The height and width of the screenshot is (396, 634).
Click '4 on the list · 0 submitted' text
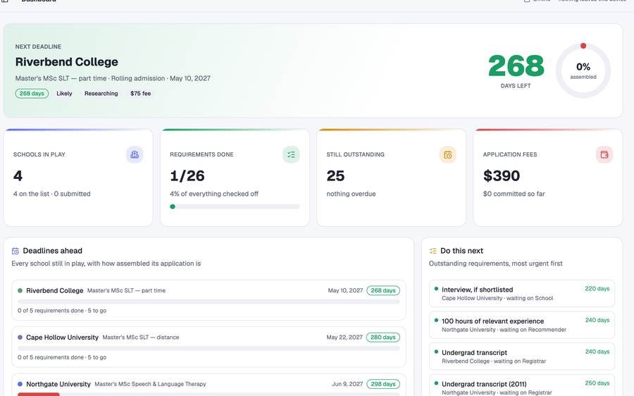pyautogui.click(x=51, y=194)
